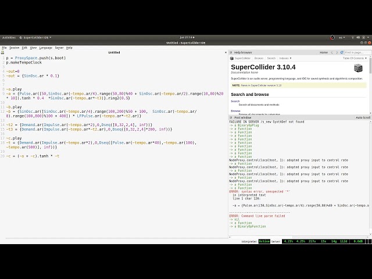This screenshot has width=372, height=279.
Task: Click the line number 14 in gutter
Action: point(2,125)
